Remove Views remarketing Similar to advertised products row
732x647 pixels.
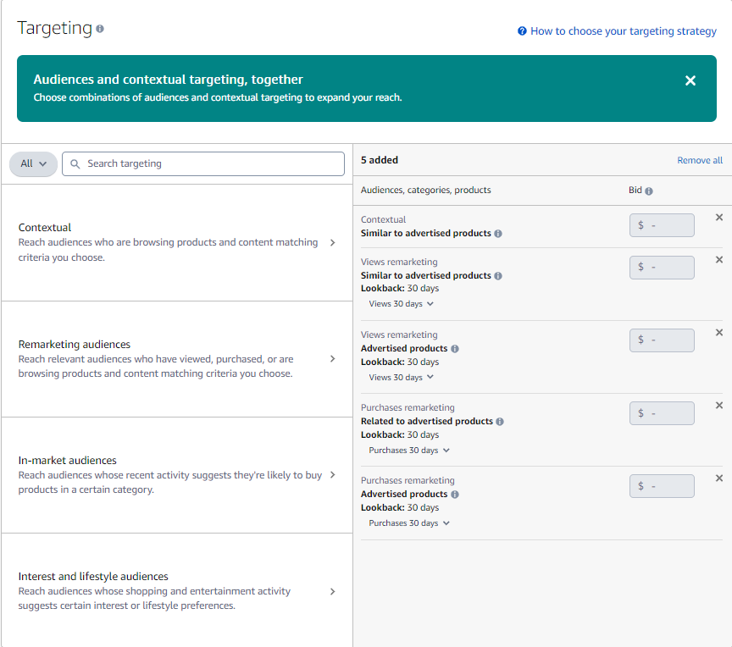[x=719, y=260]
